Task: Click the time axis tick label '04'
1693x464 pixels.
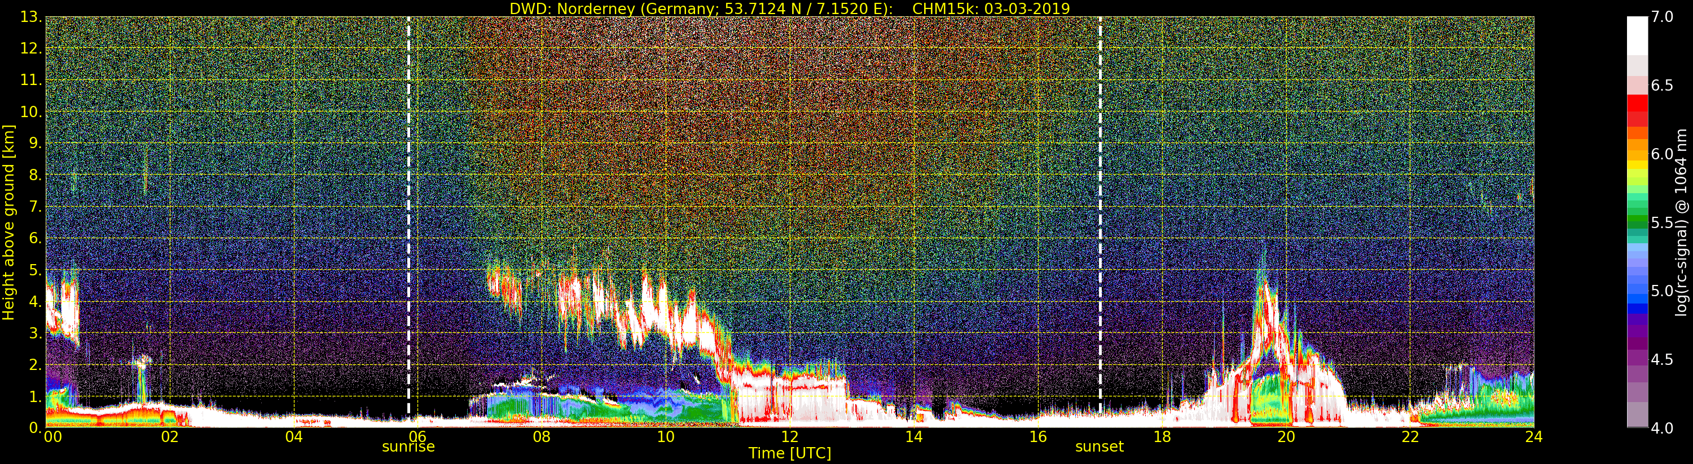Action: pyautogui.click(x=294, y=437)
